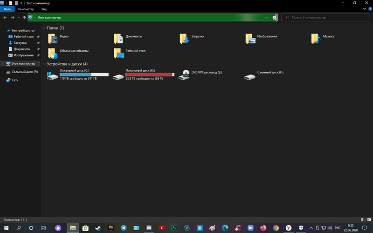Viewport: 373px width, 233px height.
Task: Select Загрузки in navigation pane
Action: click(x=18, y=43)
